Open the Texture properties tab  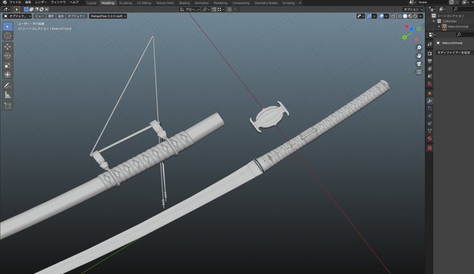coord(429,149)
